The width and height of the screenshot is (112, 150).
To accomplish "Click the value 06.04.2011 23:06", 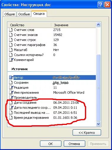I will pyautogui.click(x=66, y=103).
